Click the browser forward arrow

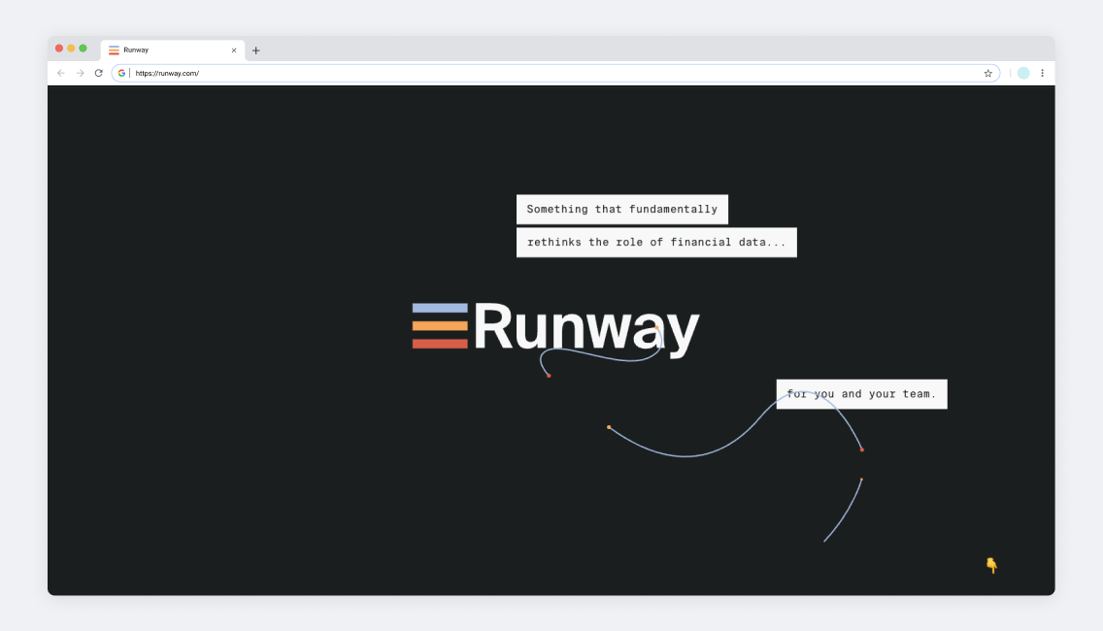(81, 73)
